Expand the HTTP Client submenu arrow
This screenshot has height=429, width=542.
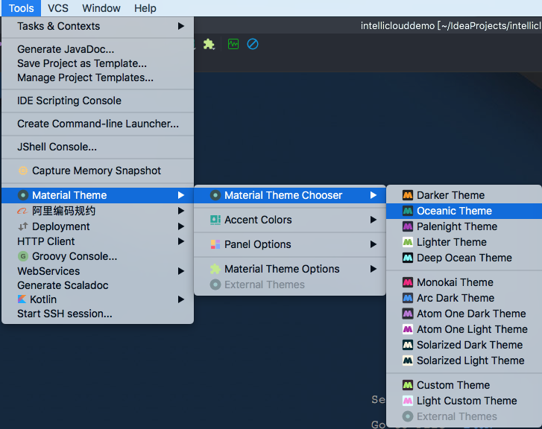180,241
